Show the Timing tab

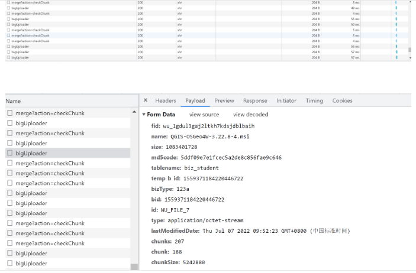point(314,100)
